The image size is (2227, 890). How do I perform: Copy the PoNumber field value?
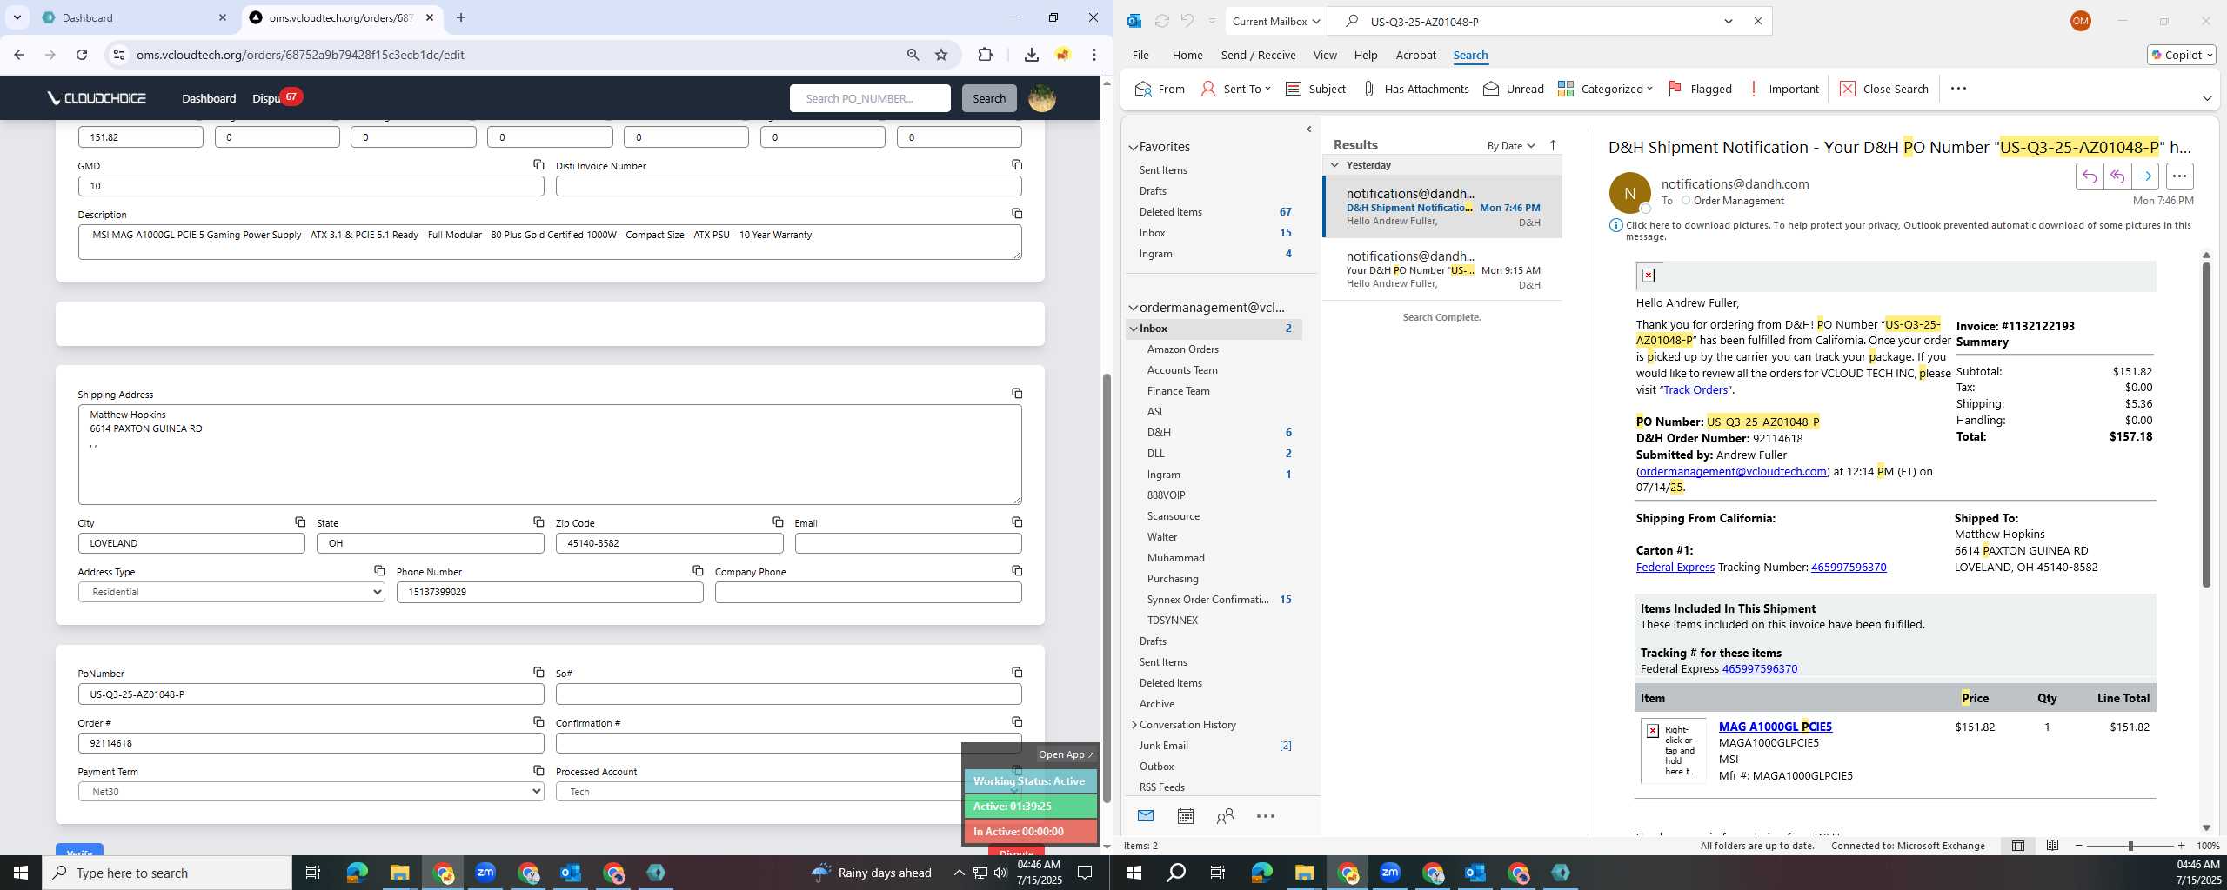538,672
